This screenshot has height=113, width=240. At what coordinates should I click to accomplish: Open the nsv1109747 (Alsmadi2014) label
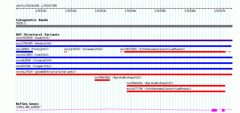point(84,49)
